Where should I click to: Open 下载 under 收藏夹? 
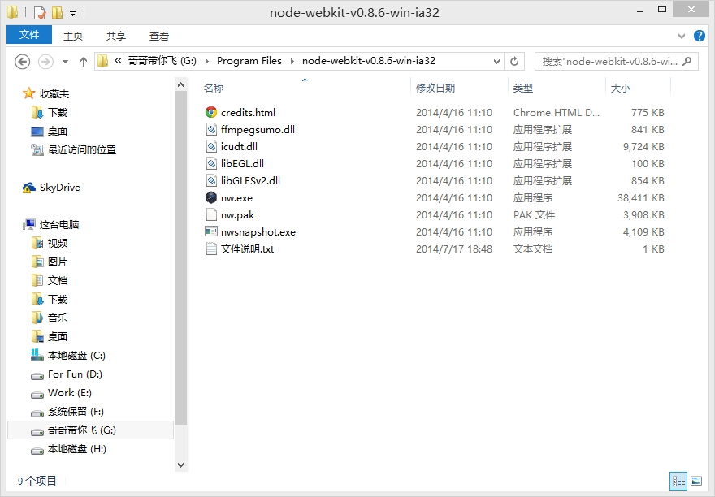pos(50,112)
